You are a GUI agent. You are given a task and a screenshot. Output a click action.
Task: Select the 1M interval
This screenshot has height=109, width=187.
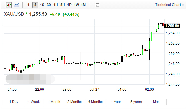click(x=83, y=5)
